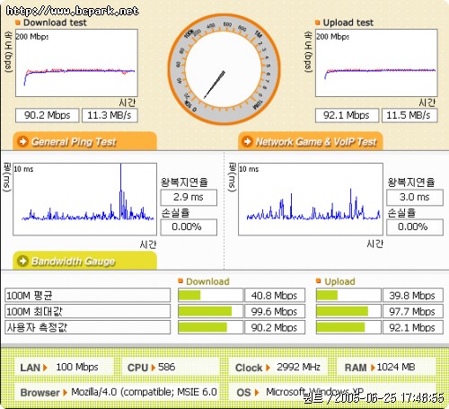Select the 11.5 MB/s upload result field

[409, 115]
